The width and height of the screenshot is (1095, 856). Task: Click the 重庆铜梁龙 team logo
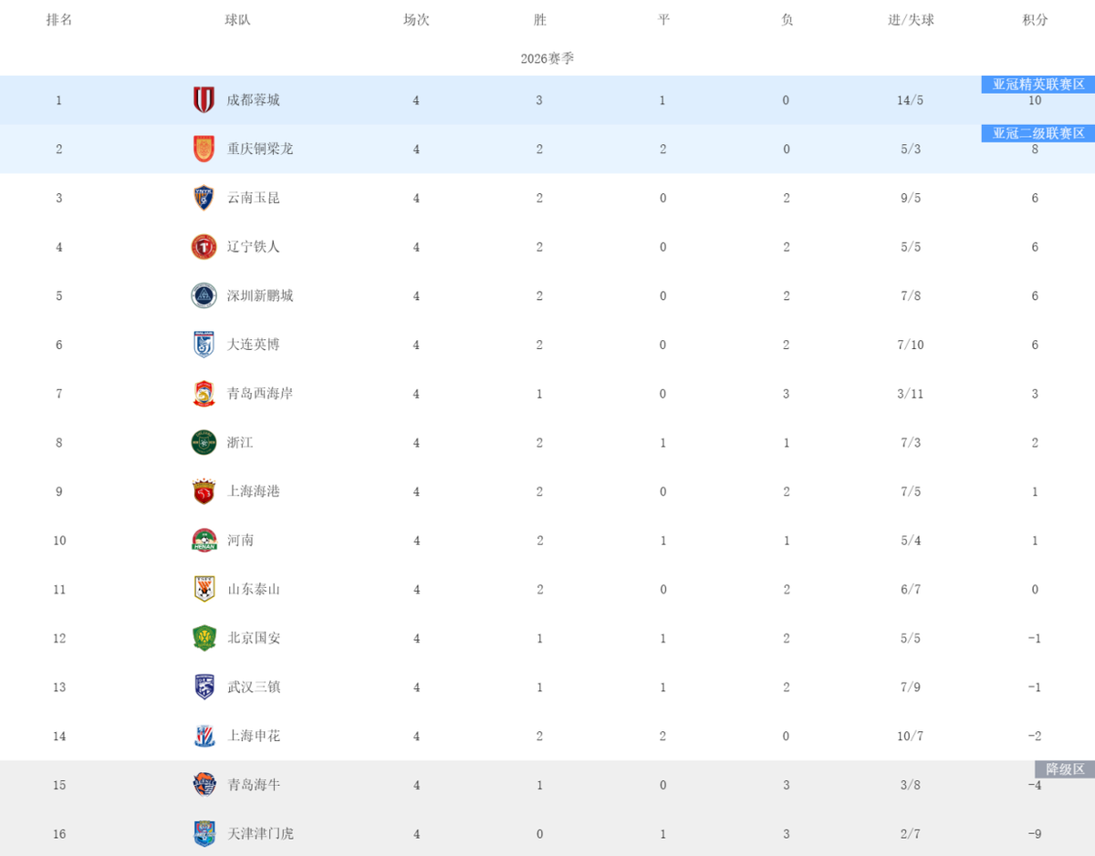tap(203, 149)
